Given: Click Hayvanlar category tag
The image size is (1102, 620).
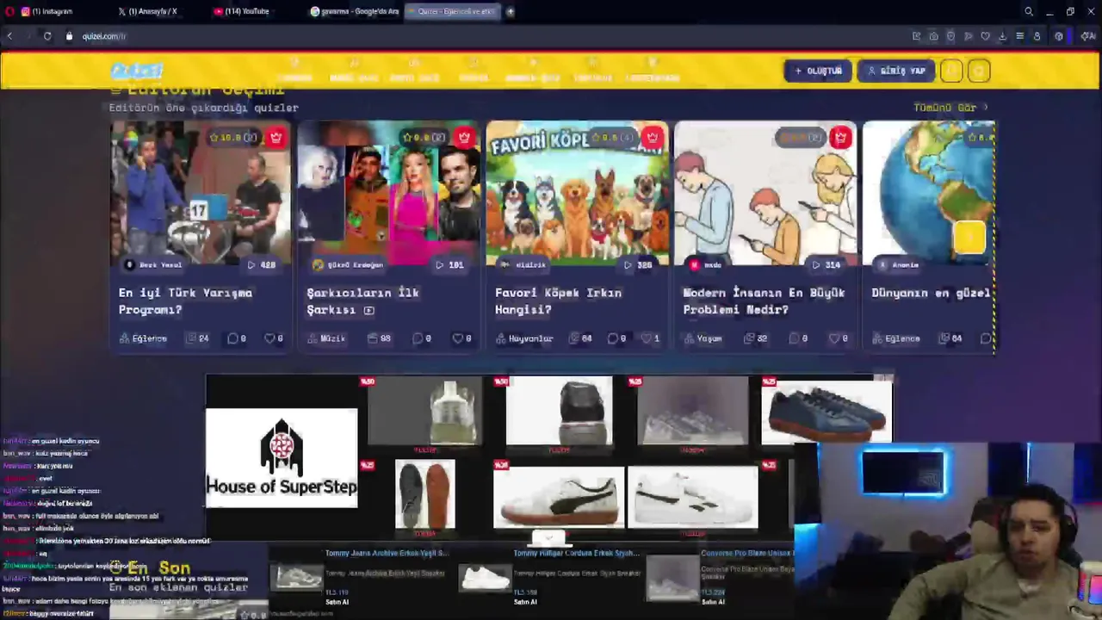Looking at the screenshot, I should click(524, 338).
